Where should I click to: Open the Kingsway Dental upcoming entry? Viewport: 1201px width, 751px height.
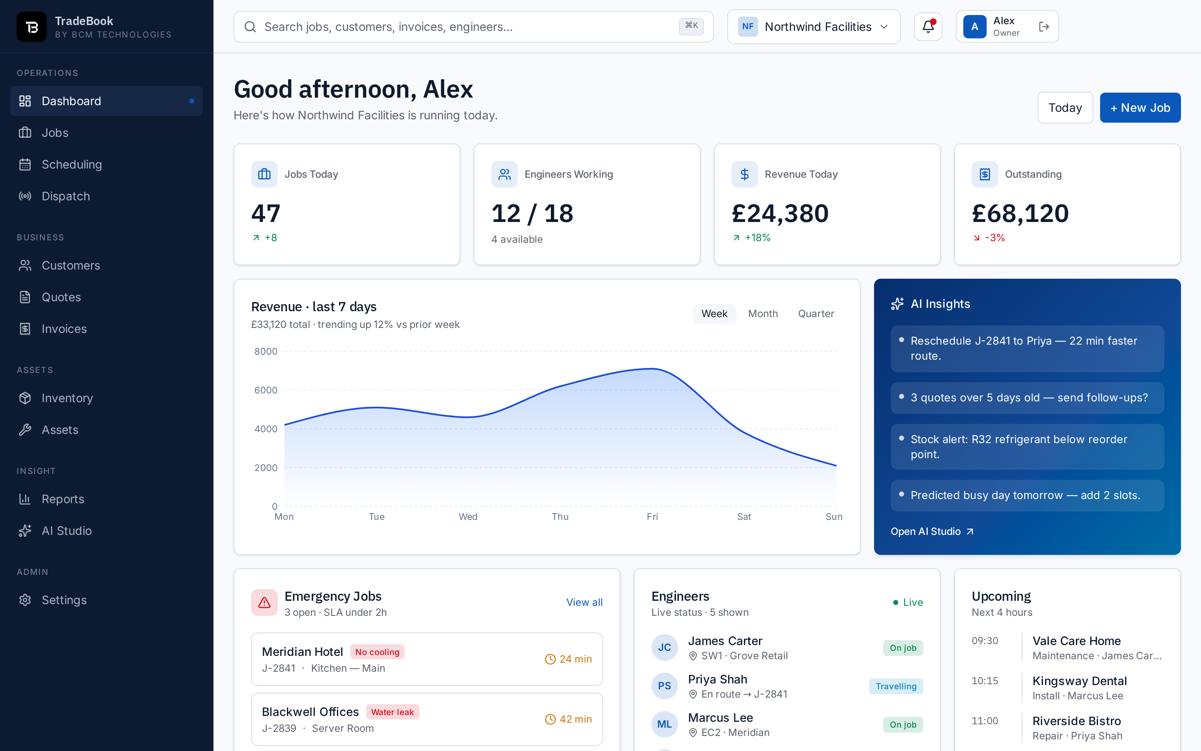(x=1067, y=688)
